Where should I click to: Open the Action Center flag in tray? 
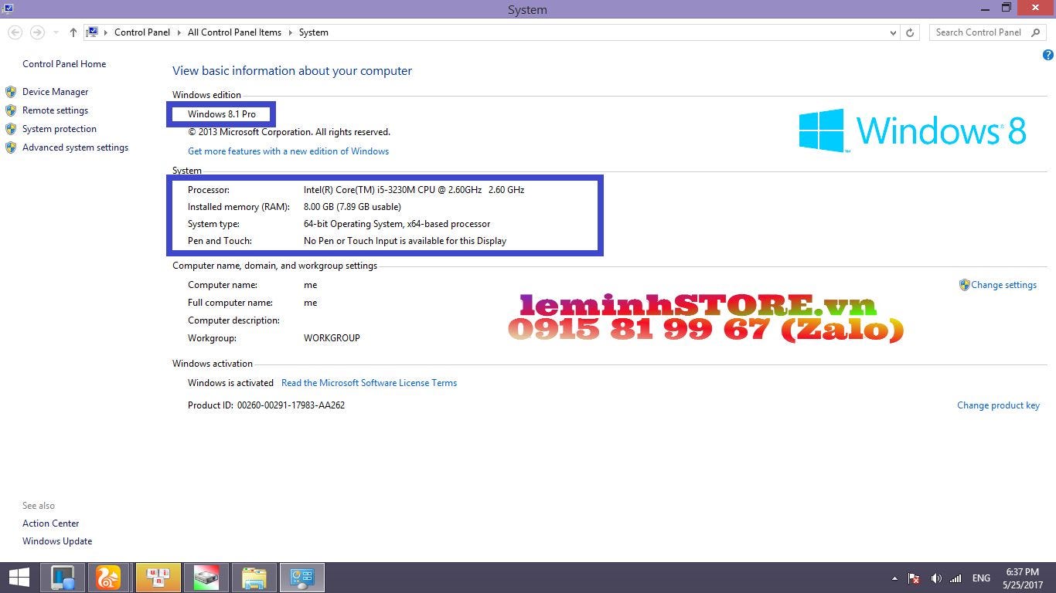pyautogui.click(x=914, y=578)
